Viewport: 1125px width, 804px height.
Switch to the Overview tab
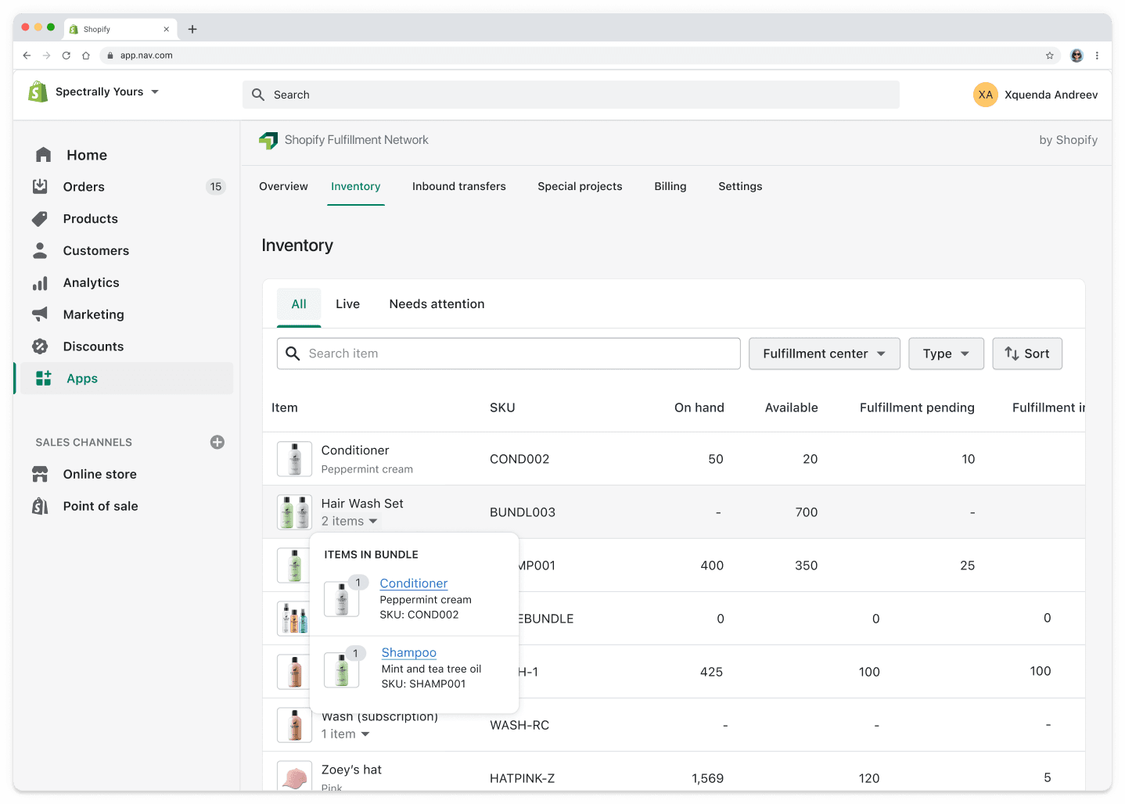click(x=283, y=186)
